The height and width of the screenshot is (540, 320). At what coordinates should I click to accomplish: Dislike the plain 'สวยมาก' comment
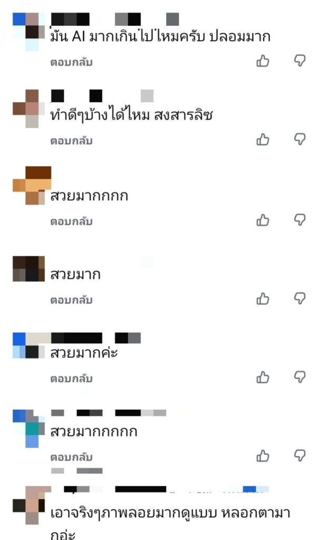(299, 298)
